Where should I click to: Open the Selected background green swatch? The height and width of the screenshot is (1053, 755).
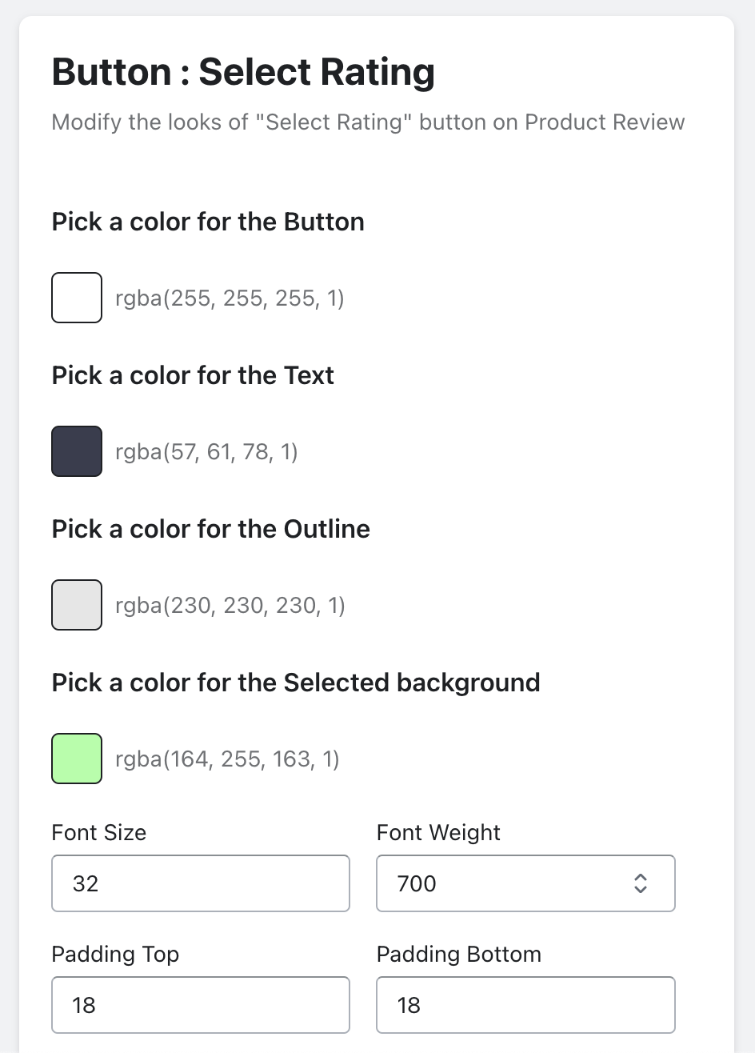[77, 759]
